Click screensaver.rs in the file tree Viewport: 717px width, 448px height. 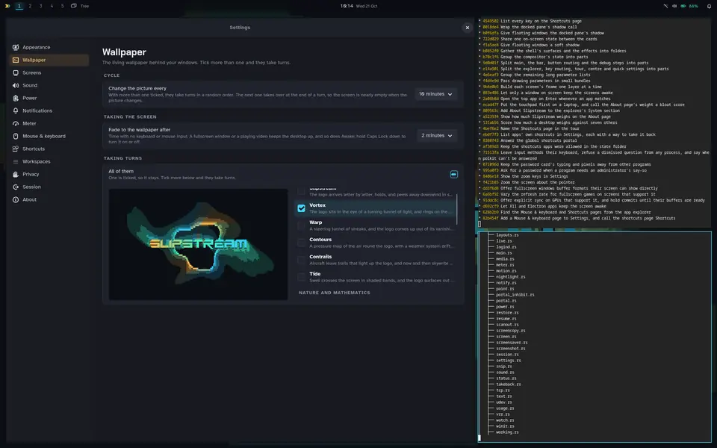coord(512,343)
